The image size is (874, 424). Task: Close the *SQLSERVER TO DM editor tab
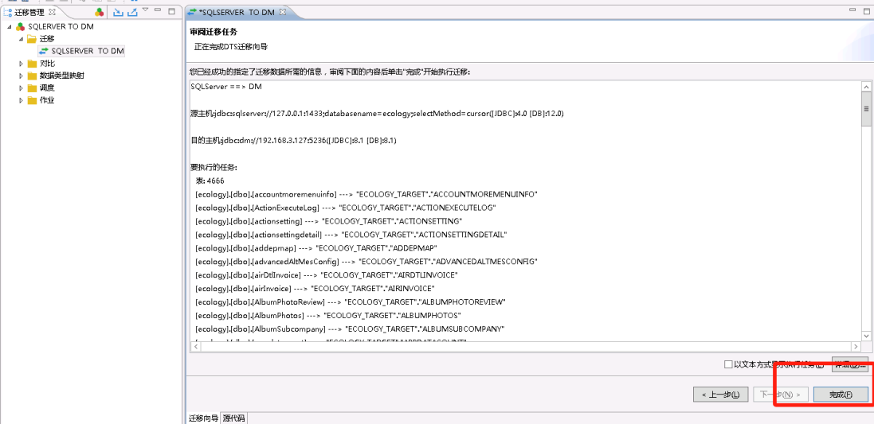pyautogui.click(x=282, y=12)
